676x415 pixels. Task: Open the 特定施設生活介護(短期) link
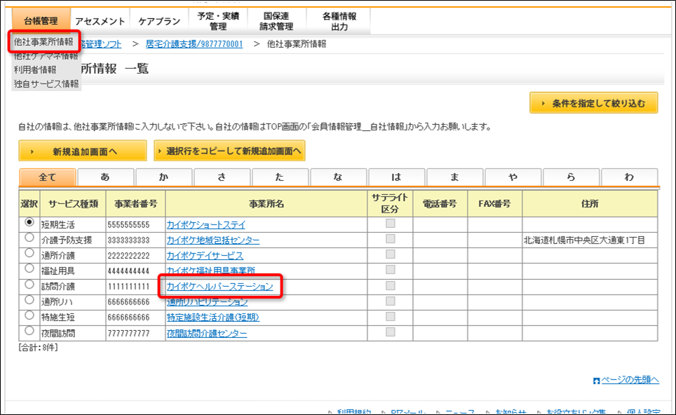(213, 318)
